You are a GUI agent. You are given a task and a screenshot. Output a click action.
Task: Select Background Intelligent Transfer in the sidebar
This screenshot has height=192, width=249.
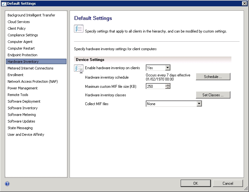[x=31, y=15]
